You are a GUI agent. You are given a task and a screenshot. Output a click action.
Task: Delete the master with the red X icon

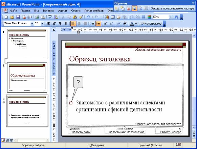129,8
